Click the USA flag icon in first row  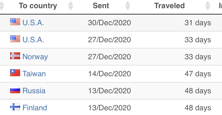pyautogui.click(x=15, y=22)
